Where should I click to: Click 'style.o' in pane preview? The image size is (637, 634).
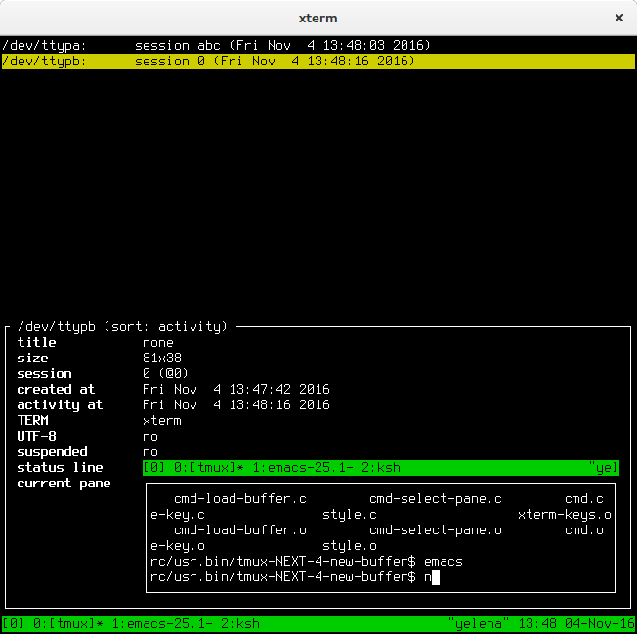pos(350,545)
